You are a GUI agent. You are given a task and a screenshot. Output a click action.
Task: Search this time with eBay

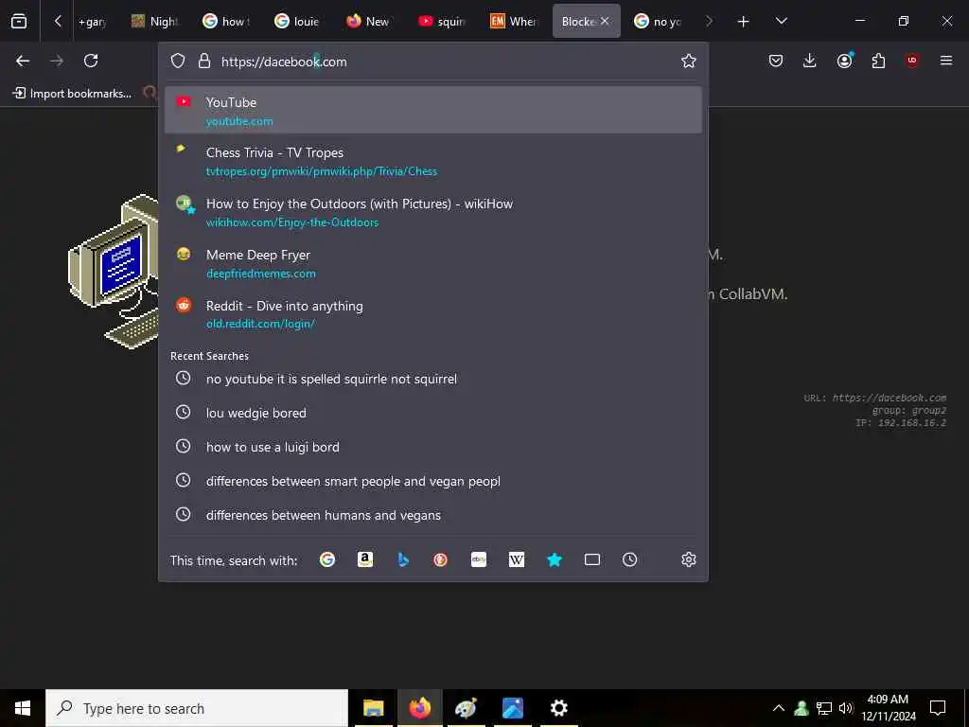click(479, 559)
